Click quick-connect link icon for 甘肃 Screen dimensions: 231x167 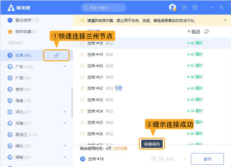(57, 55)
